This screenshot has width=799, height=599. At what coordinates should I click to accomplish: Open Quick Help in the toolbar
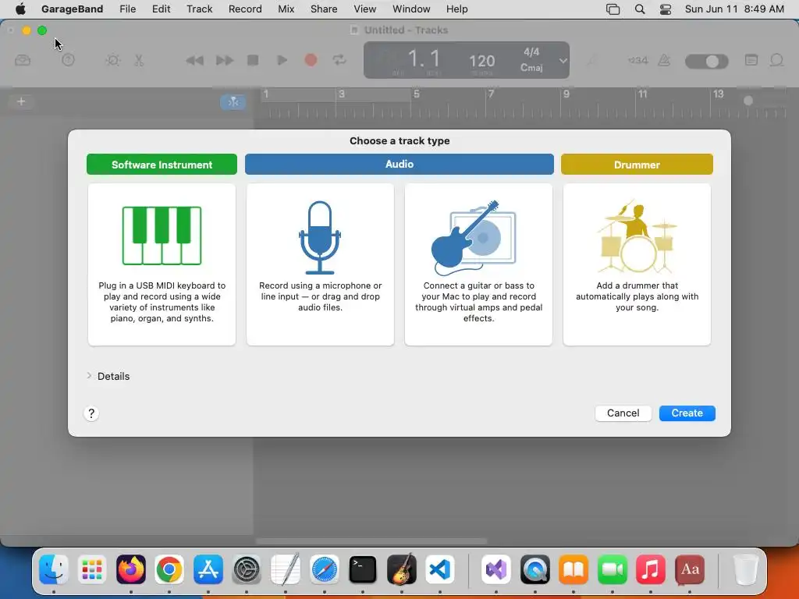pyautogui.click(x=68, y=60)
